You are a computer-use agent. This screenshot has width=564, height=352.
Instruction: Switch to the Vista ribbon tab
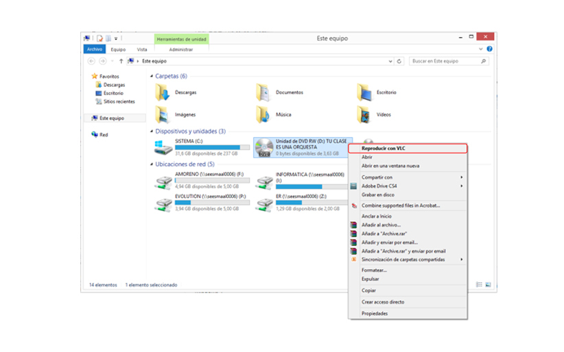(142, 49)
